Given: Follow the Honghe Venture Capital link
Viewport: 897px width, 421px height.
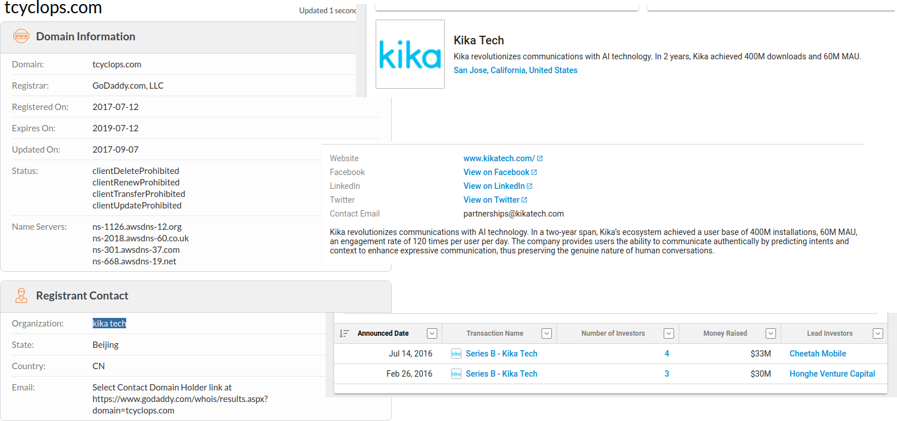Looking at the screenshot, I should tap(832, 374).
